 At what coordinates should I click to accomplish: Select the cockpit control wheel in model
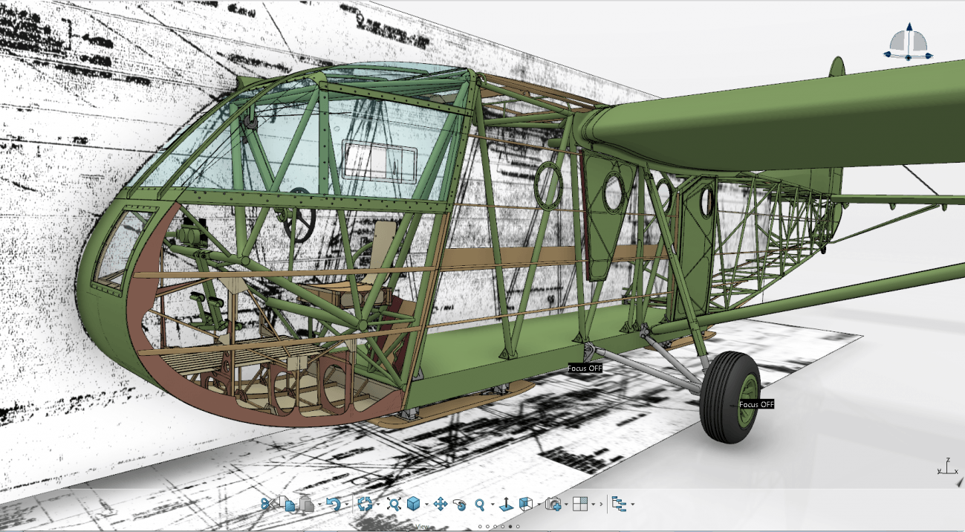(299, 213)
